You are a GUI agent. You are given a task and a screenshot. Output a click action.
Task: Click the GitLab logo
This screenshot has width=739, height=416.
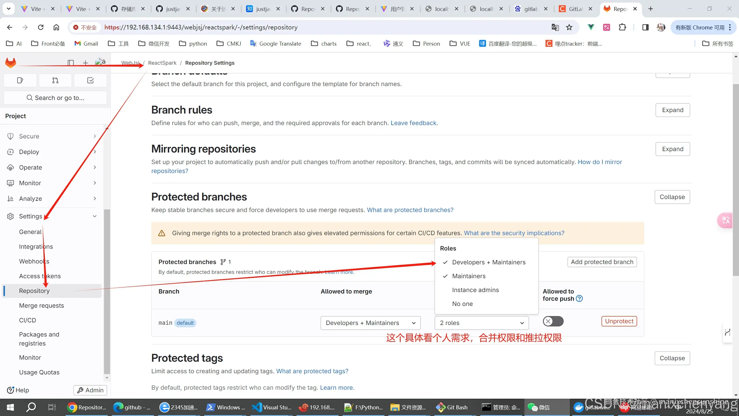(10, 63)
